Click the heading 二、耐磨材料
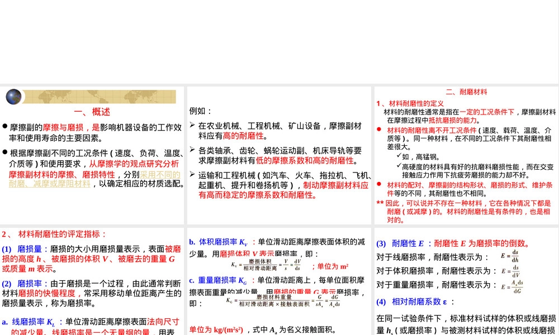The width and height of the screenshot is (559, 335). tap(466, 92)
